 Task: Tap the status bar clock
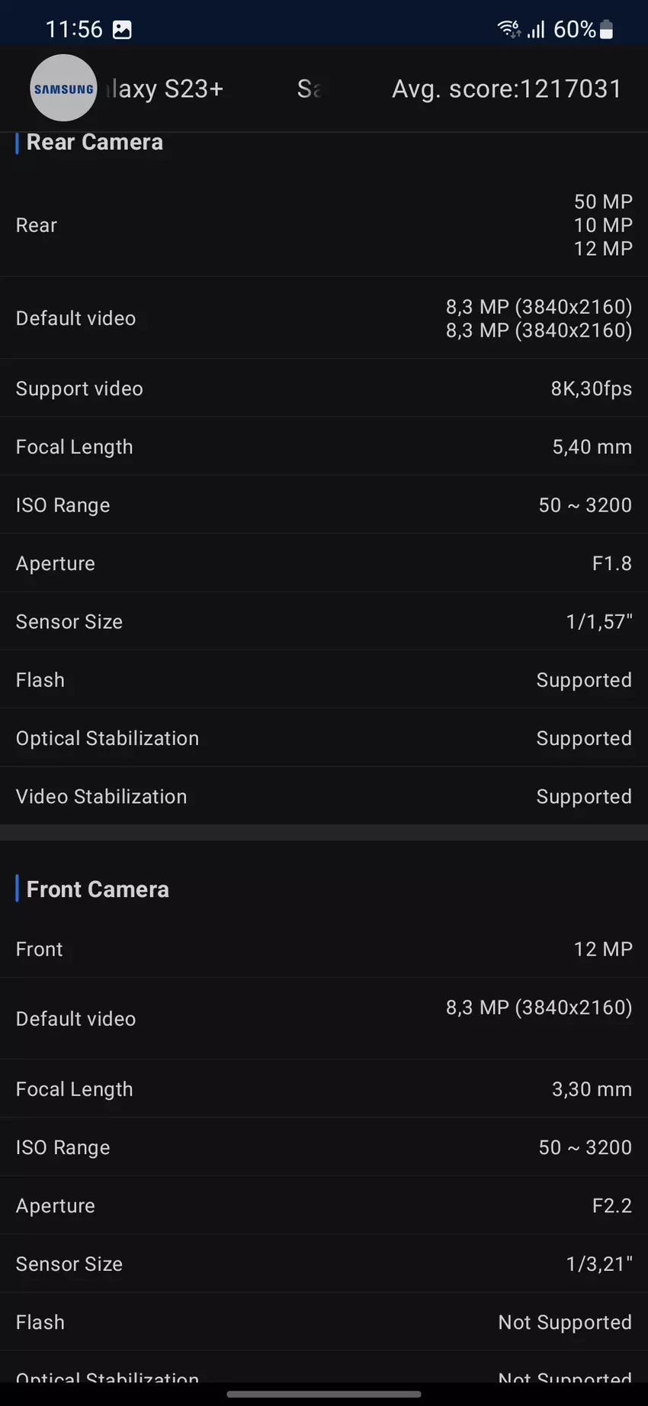(74, 30)
